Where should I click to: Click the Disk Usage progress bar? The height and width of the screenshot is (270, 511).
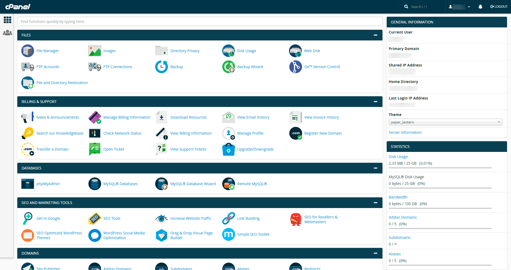coord(440,168)
